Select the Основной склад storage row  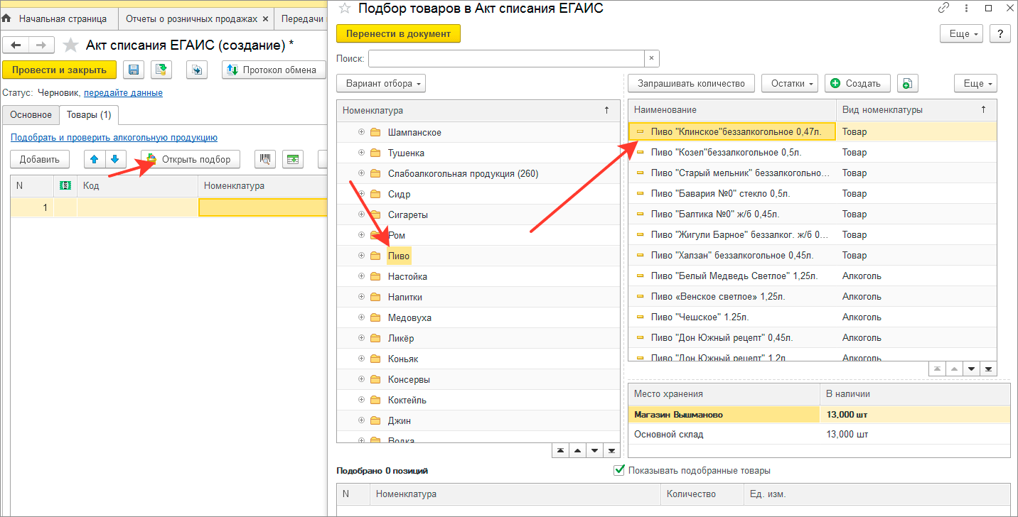[x=819, y=434]
